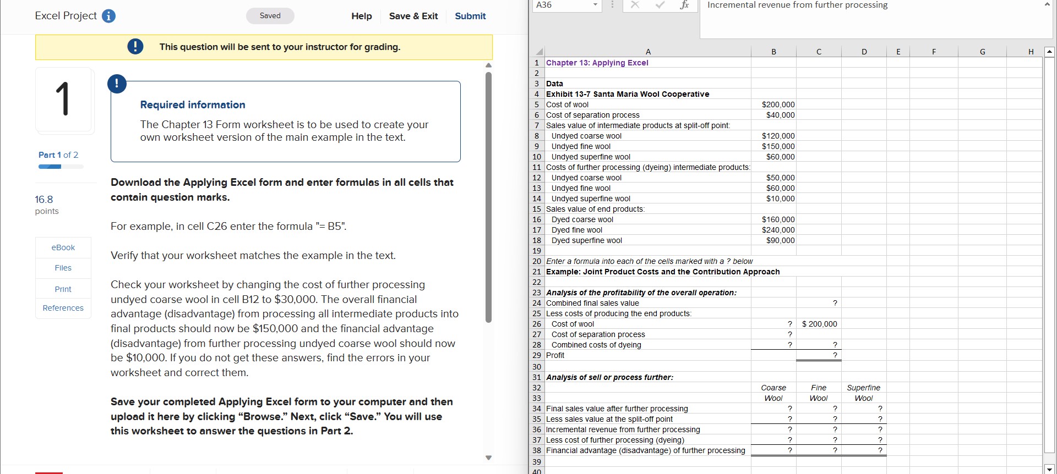Click 'Analysis of sell or process further:' cell
The width and height of the screenshot is (1057, 474).
648,377
